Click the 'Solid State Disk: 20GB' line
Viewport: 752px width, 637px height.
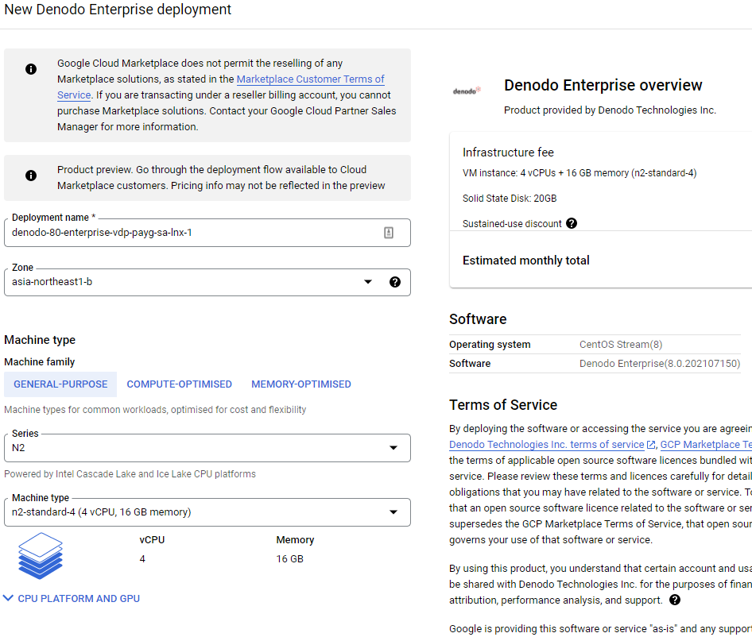tap(510, 199)
